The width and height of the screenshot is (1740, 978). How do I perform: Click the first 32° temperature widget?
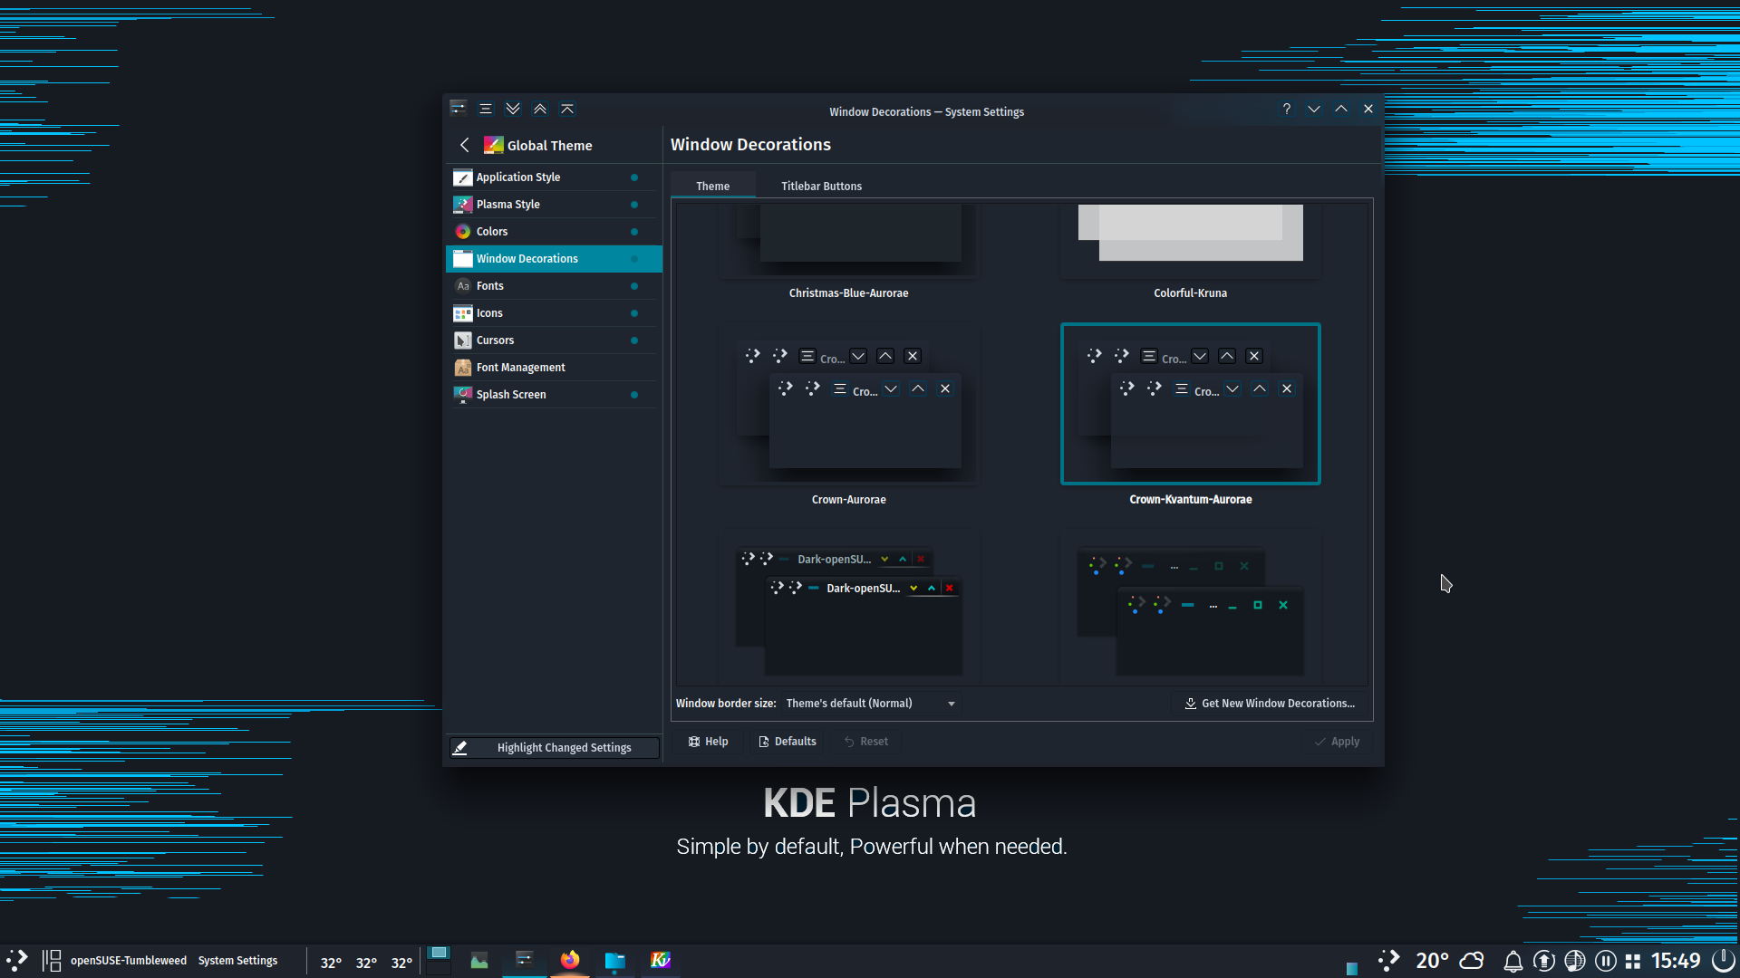coord(331,963)
